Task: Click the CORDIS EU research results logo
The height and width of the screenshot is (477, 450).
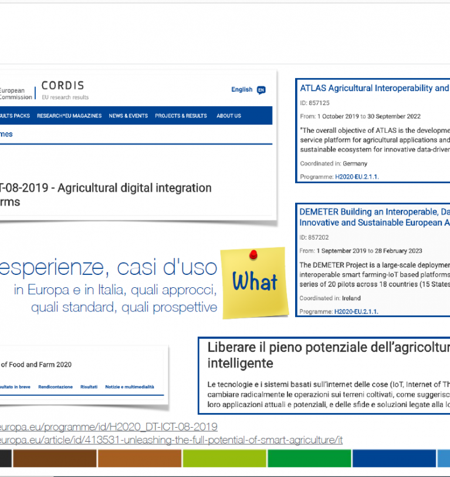Action: click(65, 90)
